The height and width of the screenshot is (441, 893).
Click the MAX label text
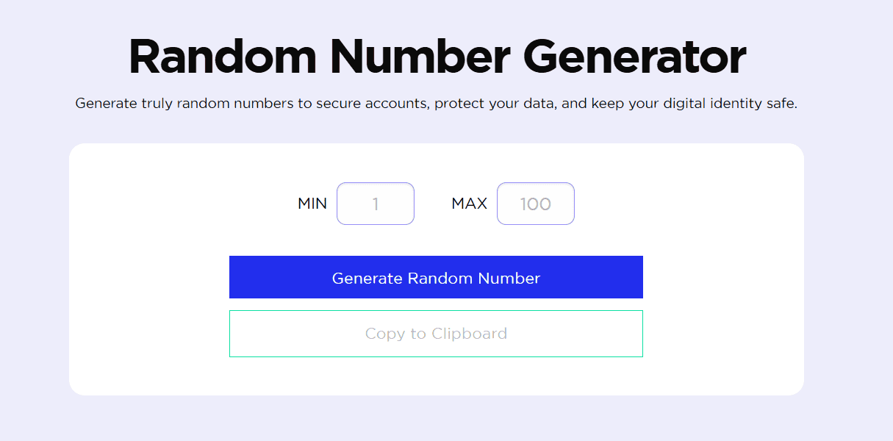tap(469, 204)
